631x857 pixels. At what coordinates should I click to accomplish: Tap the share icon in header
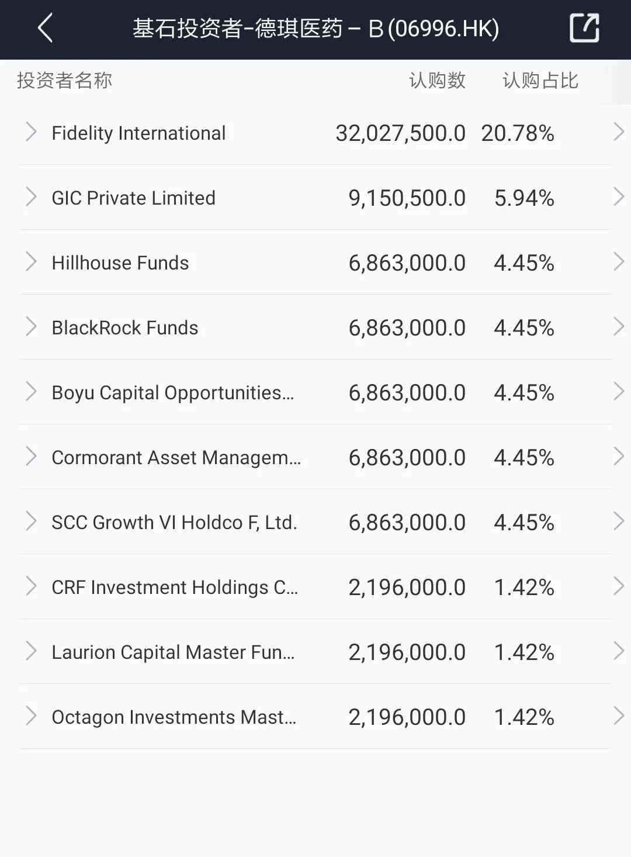584,28
